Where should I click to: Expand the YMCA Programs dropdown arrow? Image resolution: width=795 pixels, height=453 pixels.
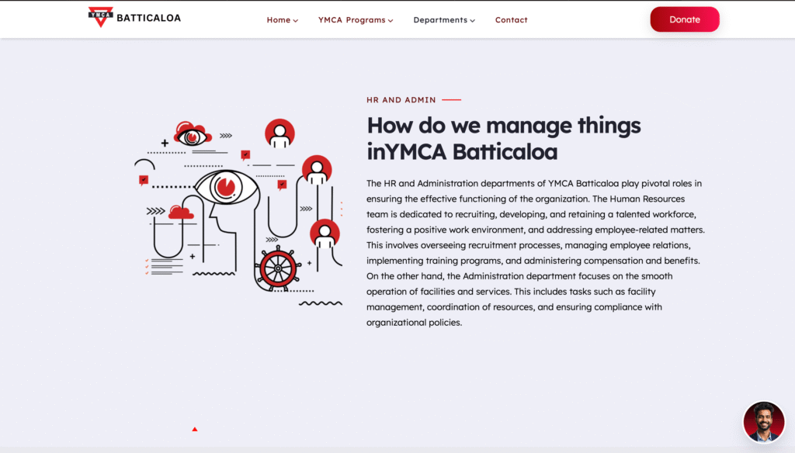pyautogui.click(x=391, y=21)
